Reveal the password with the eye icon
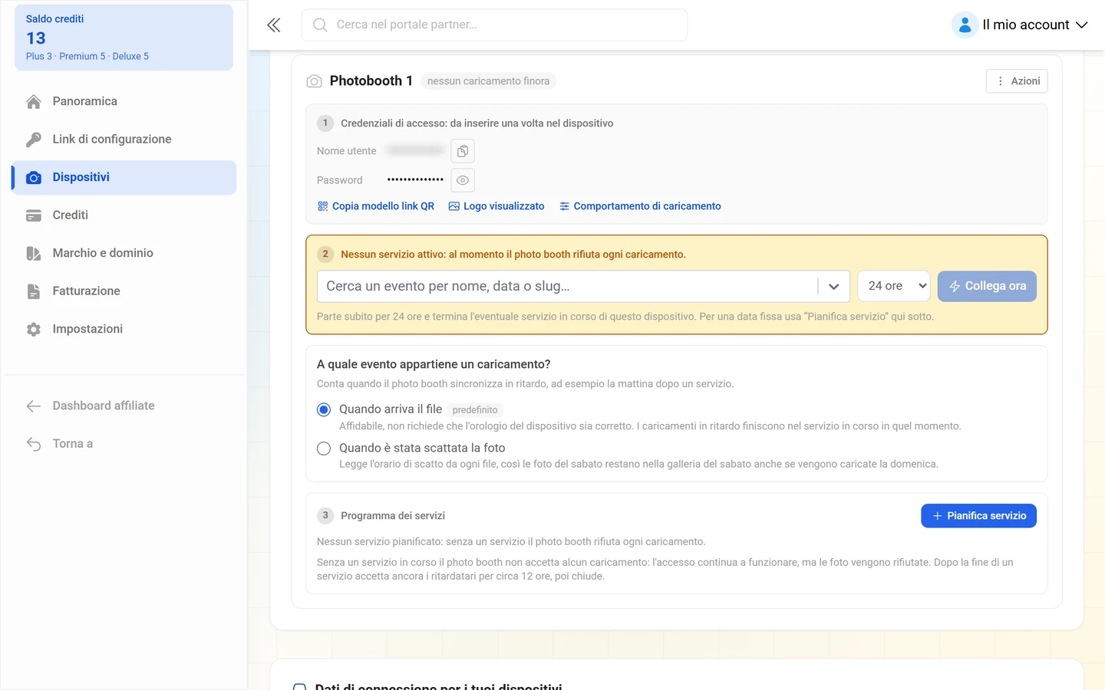Image resolution: width=1105 pixels, height=690 pixels. (463, 180)
